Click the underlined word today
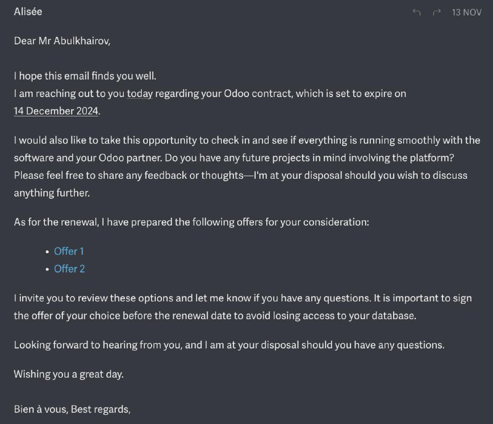Image resolution: width=493 pixels, height=424 pixels. point(140,94)
